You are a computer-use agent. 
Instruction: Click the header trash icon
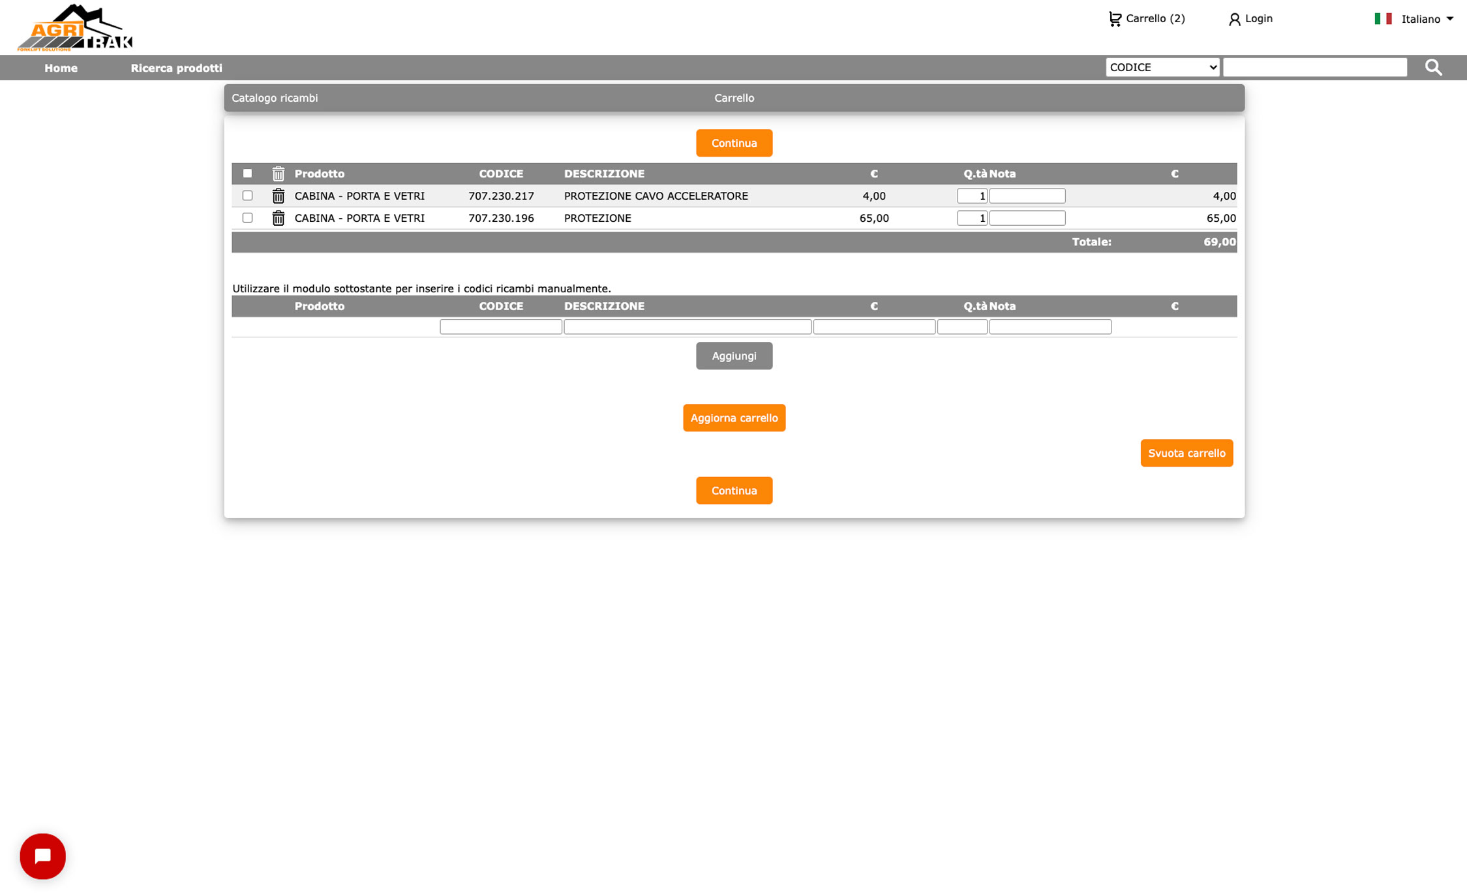point(279,174)
